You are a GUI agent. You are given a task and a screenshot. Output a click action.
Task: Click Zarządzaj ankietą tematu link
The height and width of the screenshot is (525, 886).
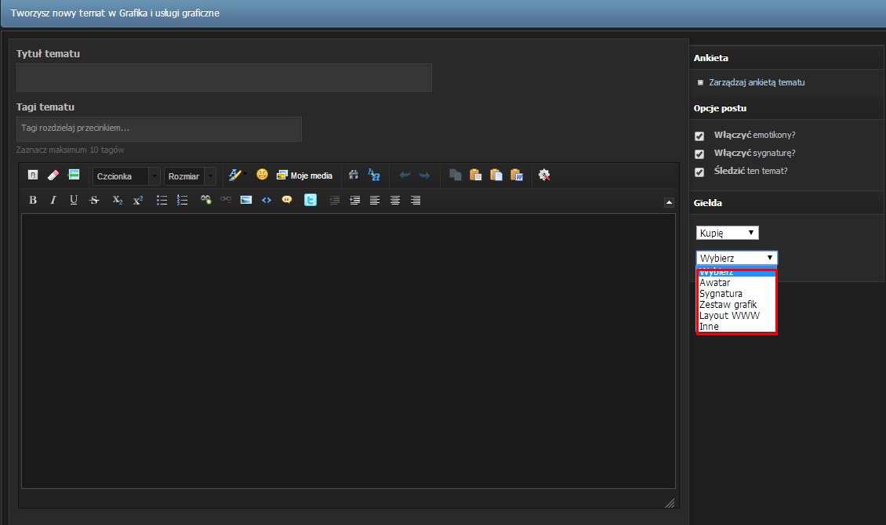(757, 82)
